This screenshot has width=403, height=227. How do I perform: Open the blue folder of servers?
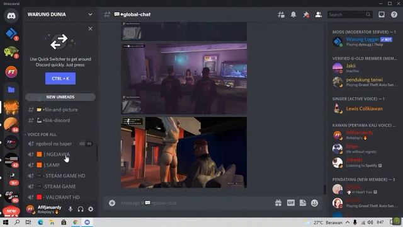pyautogui.click(x=11, y=90)
